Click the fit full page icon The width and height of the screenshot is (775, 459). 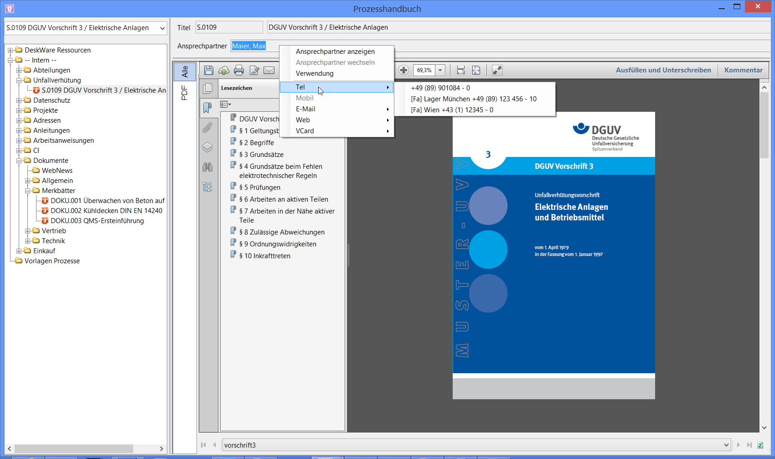tap(476, 70)
